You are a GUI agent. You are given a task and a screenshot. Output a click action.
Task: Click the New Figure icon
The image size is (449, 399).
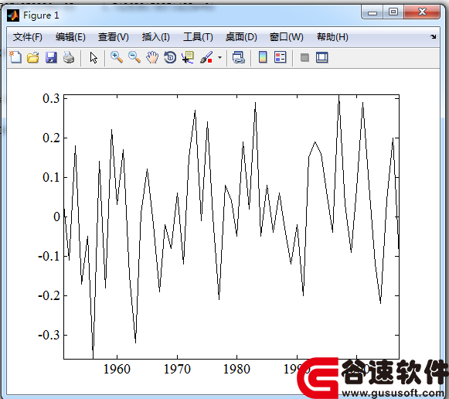coord(15,57)
